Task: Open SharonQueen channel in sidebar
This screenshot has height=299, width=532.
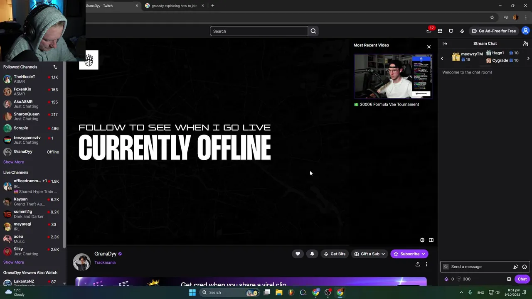Action: click(32, 116)
